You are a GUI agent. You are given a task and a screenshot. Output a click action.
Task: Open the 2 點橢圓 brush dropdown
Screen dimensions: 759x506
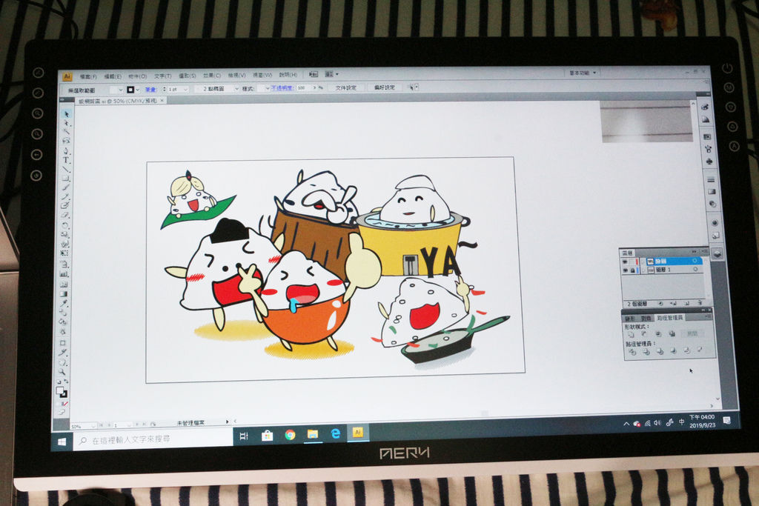point(236,89)
